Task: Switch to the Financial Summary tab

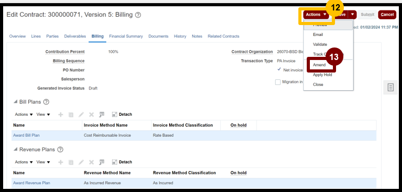Action: [x=126, y=37]
